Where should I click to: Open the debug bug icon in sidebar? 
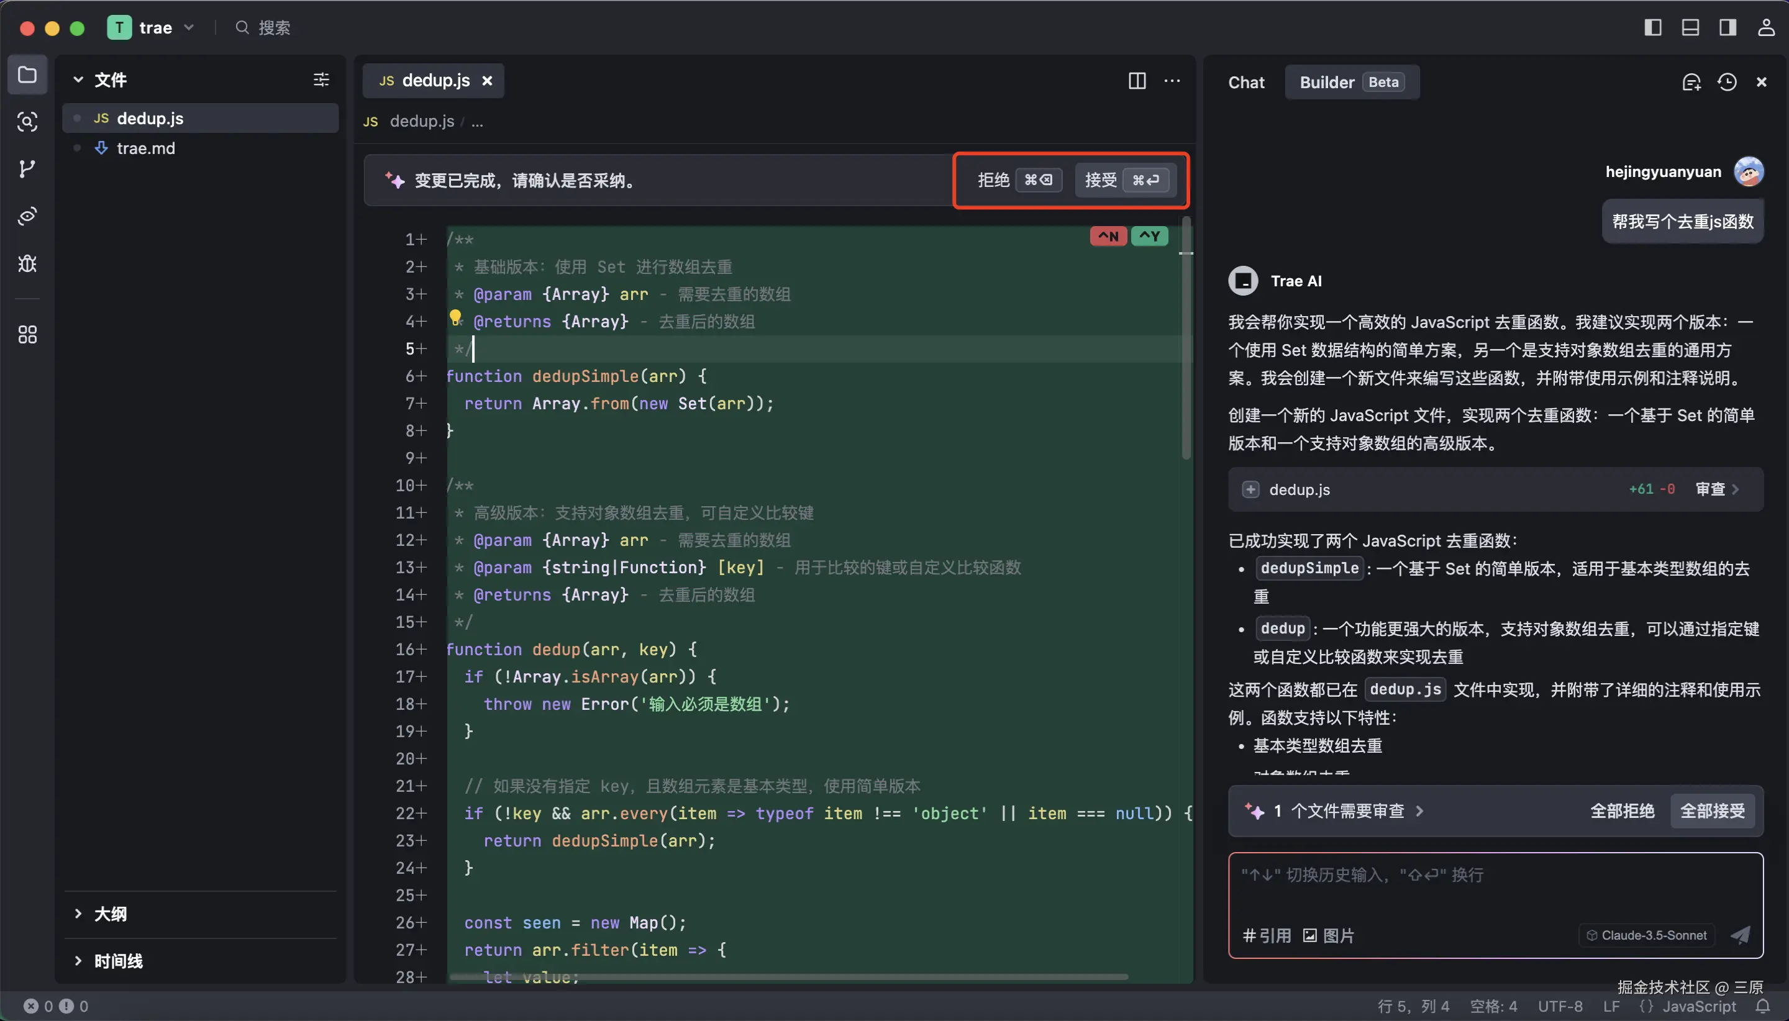point(27,264)
